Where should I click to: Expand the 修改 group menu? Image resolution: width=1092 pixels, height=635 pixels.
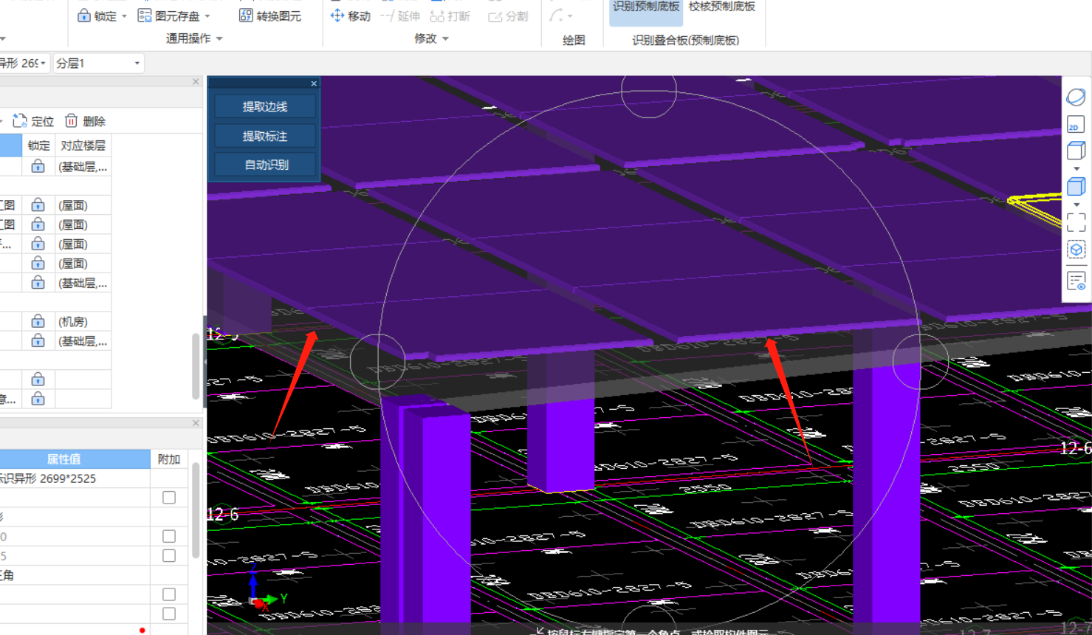[x=432, y=38]
